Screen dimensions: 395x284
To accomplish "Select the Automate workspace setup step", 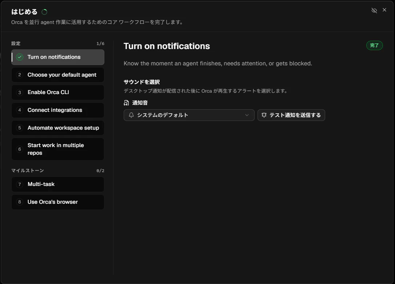I will pos(58,128).
